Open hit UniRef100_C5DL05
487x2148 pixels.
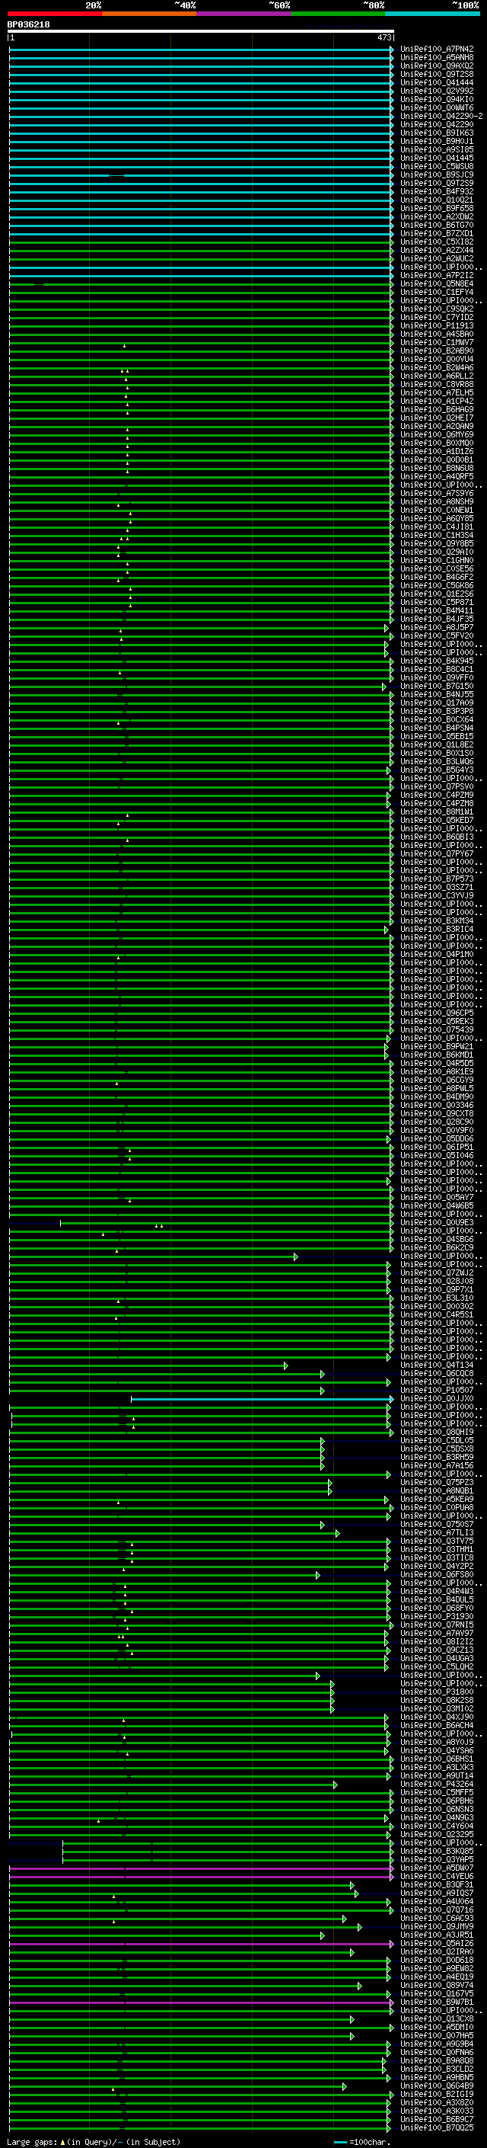[437, 1441]
